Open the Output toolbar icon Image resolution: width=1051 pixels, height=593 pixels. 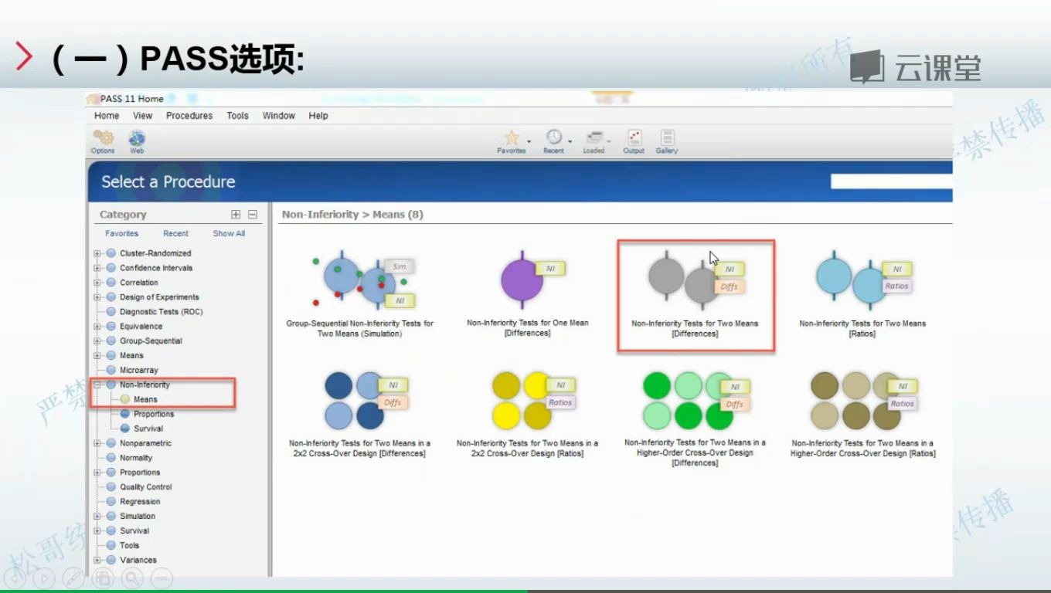coord(634,141)
